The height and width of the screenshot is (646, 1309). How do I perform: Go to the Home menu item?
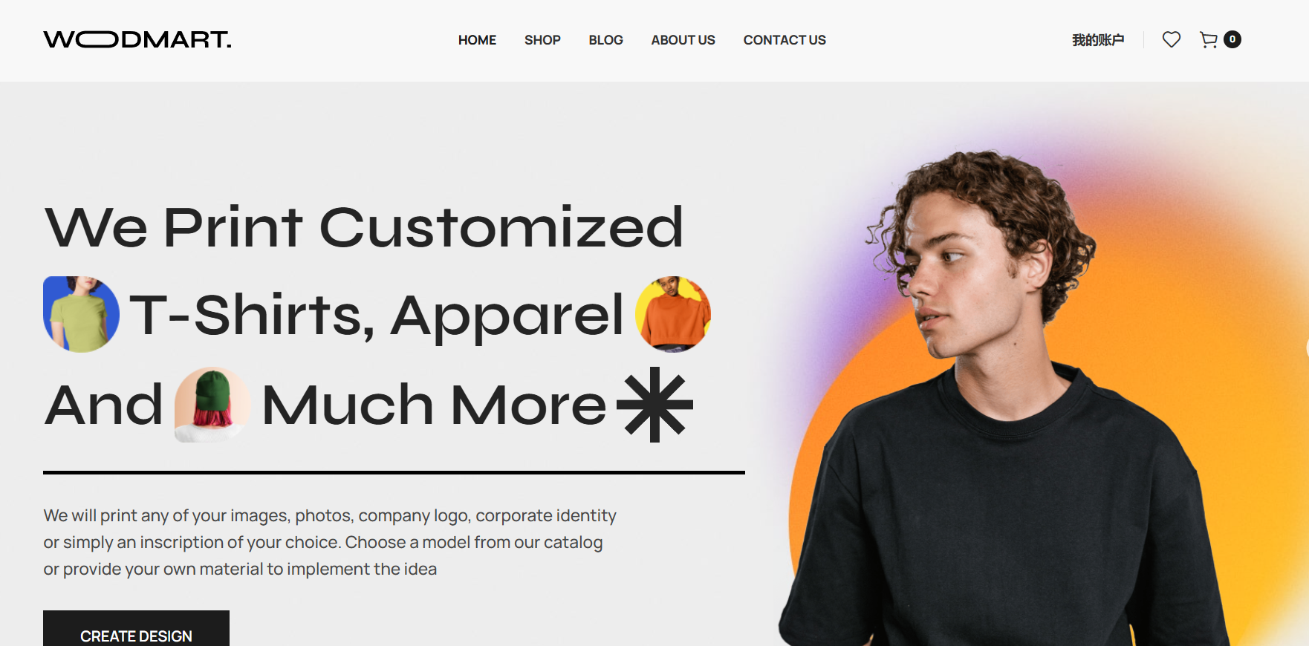pos(477,40)
